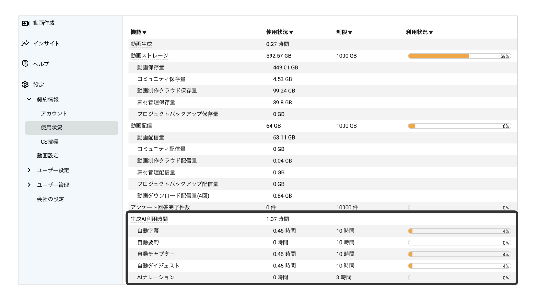The height and width of the screenshot is (301, 536).
Task: Open the 動画配信 details link
Action: (x=141, y=126)
